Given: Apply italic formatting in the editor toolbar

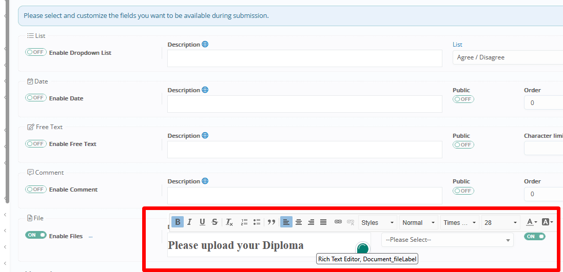Looking at the screenshot, I should click(x=189, y=222).
